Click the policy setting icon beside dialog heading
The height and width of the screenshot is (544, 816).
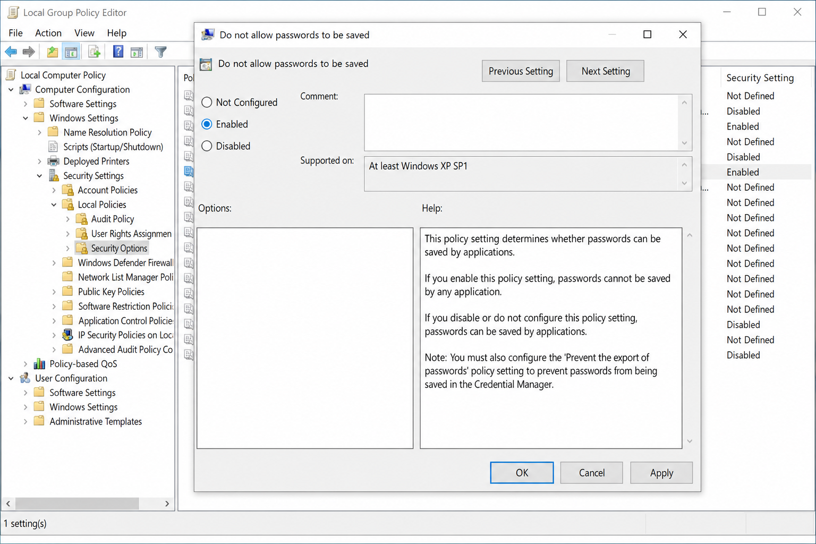coord(206,64)
